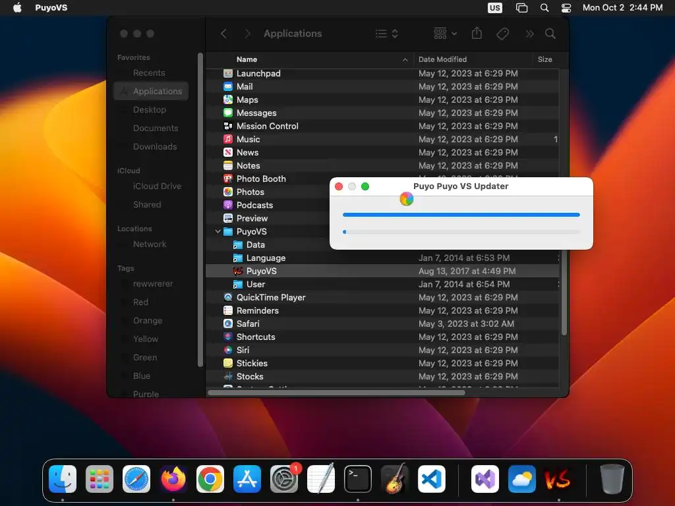The image size is (675, 506).
Task: Click the file list vertical scrollbar
Action: (564, 292)
